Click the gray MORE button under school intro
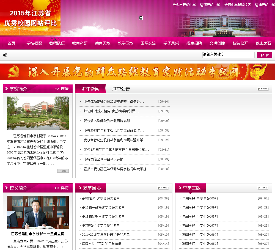Image resolution: width=275 pixels, height=250 pixels. 63,171
